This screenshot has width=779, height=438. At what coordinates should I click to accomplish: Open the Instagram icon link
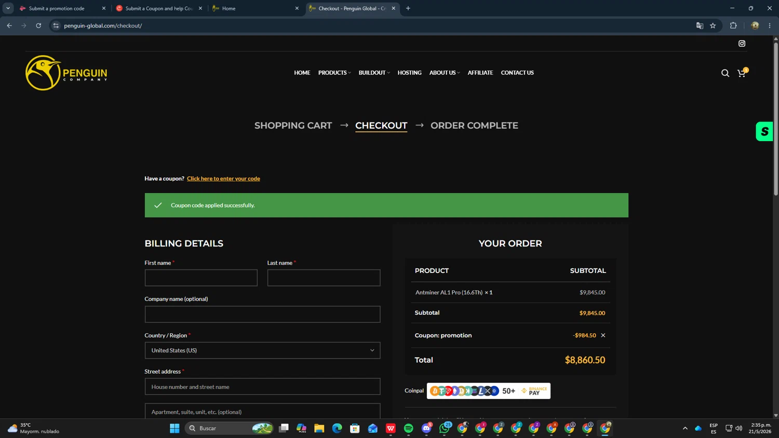(x=742, y=44)
